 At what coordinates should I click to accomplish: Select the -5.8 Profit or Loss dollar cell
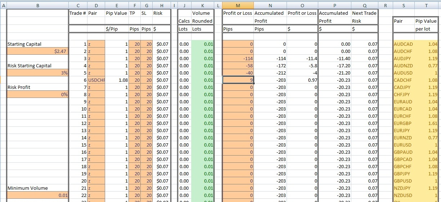coord(302,66)
